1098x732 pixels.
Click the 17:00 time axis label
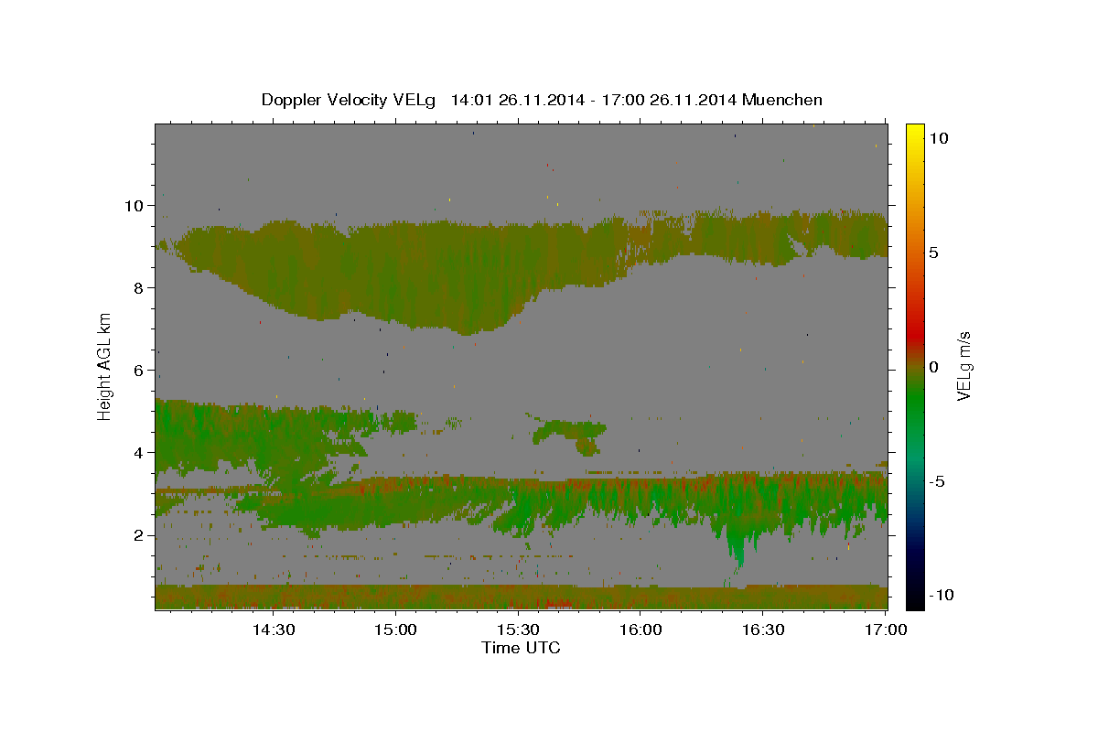click(x=886, y=630)
